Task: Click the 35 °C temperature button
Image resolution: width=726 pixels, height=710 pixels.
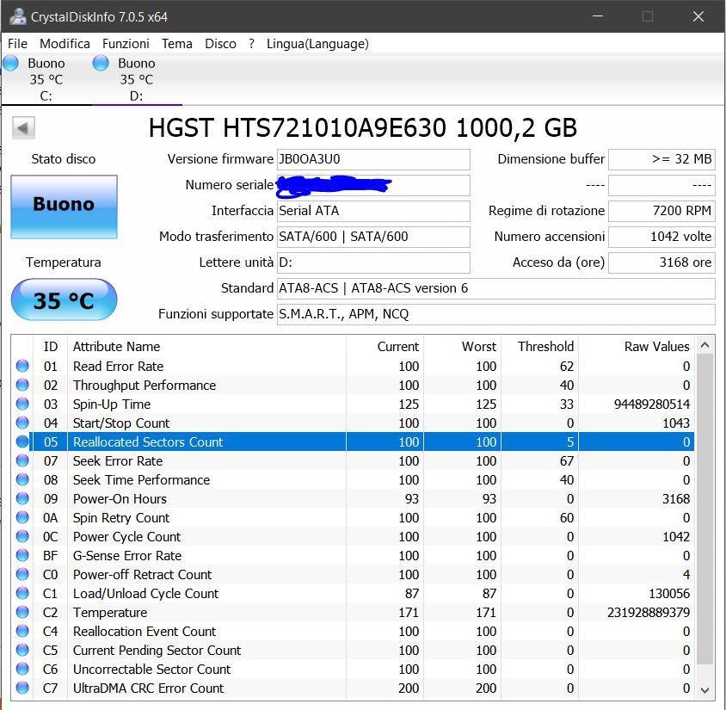Action: (x=64, y=299)
